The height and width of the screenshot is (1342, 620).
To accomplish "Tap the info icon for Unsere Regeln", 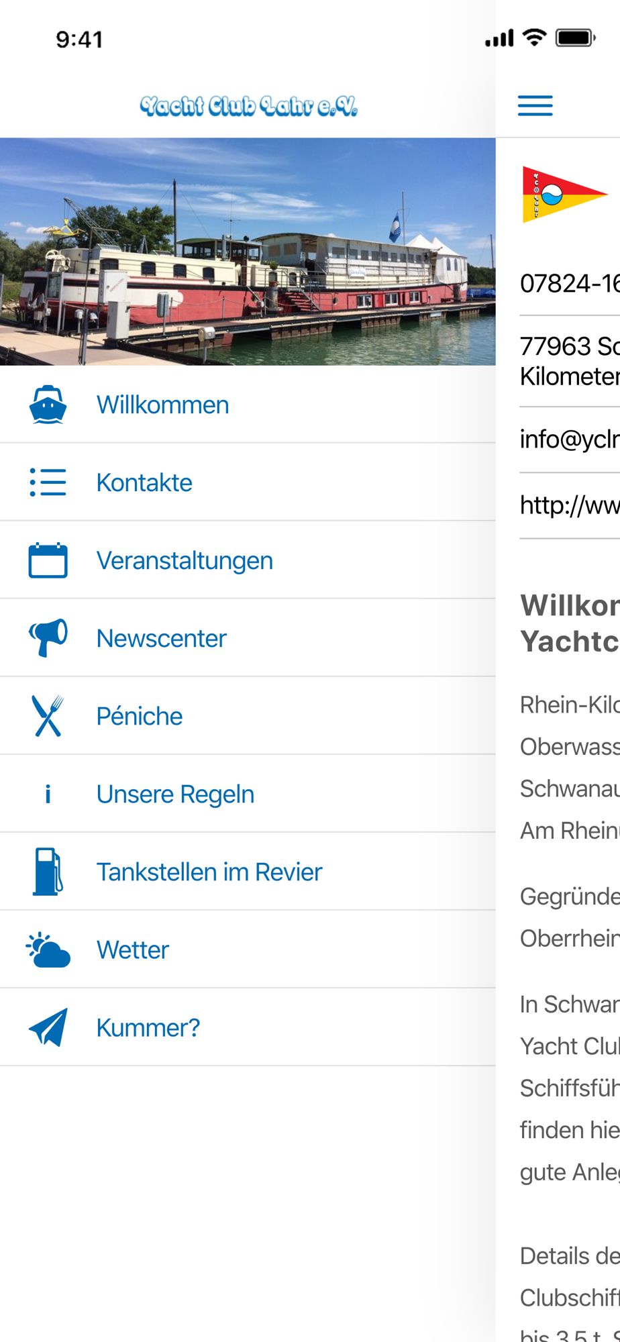I will click(48, 794).
